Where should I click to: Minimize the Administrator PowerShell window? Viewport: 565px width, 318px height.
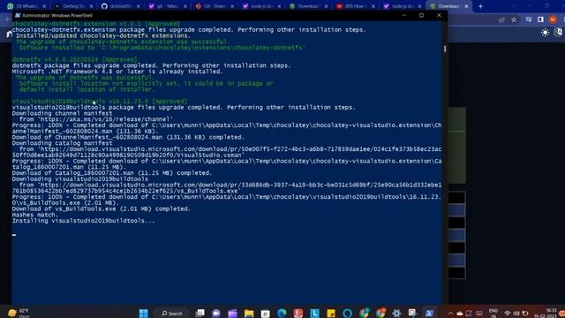click(x=404, y=16)
